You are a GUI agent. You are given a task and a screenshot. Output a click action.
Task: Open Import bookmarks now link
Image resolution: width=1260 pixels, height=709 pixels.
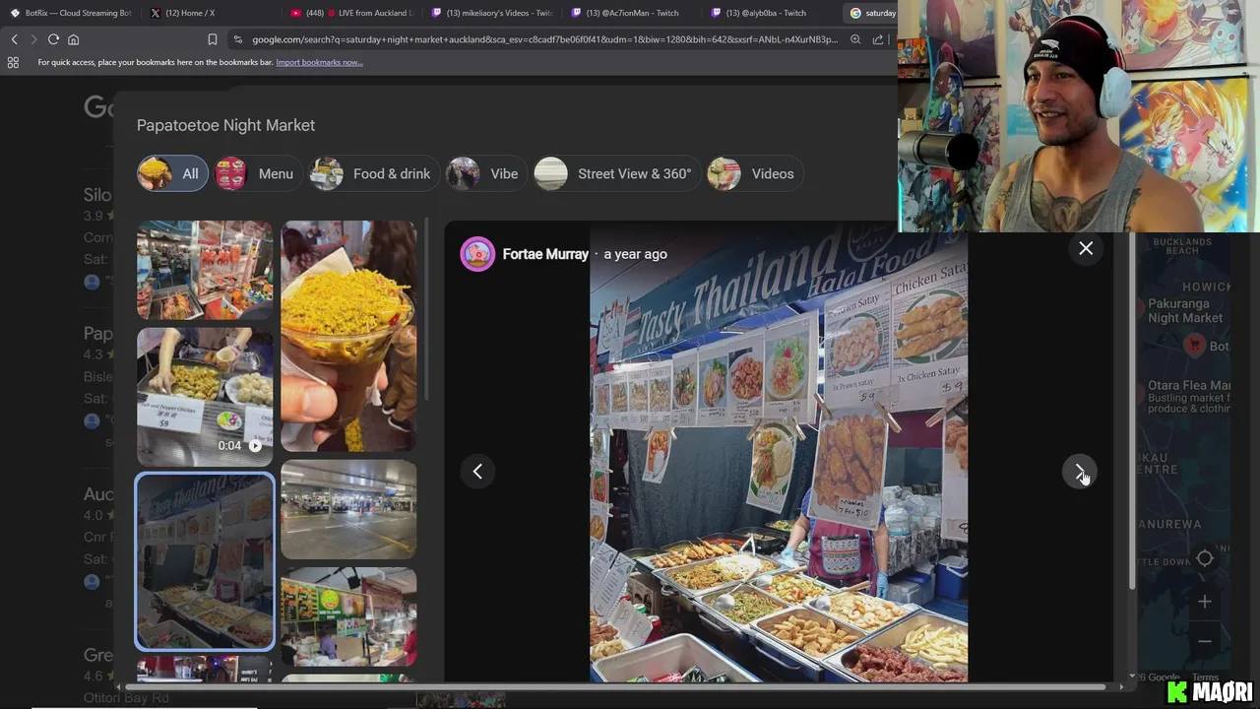[x=319, y=62]
